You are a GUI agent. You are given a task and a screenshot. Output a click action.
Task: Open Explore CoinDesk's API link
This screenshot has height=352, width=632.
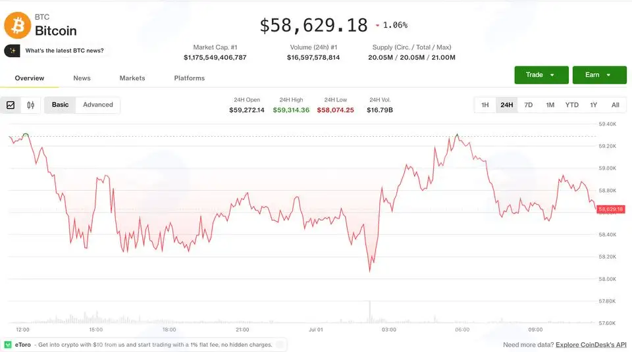[x=591, y=345]
